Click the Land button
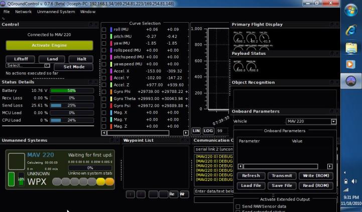The image size is (362, 212). (x=52, y=59)
